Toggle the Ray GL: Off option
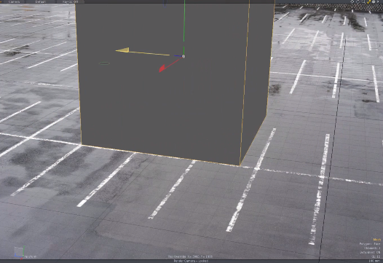Screen dimensions: 383x263 [70, 1]
